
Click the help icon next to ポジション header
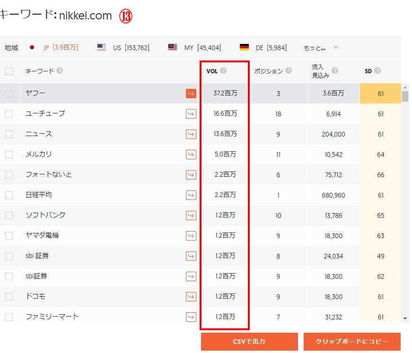click(x=289, y=70)
